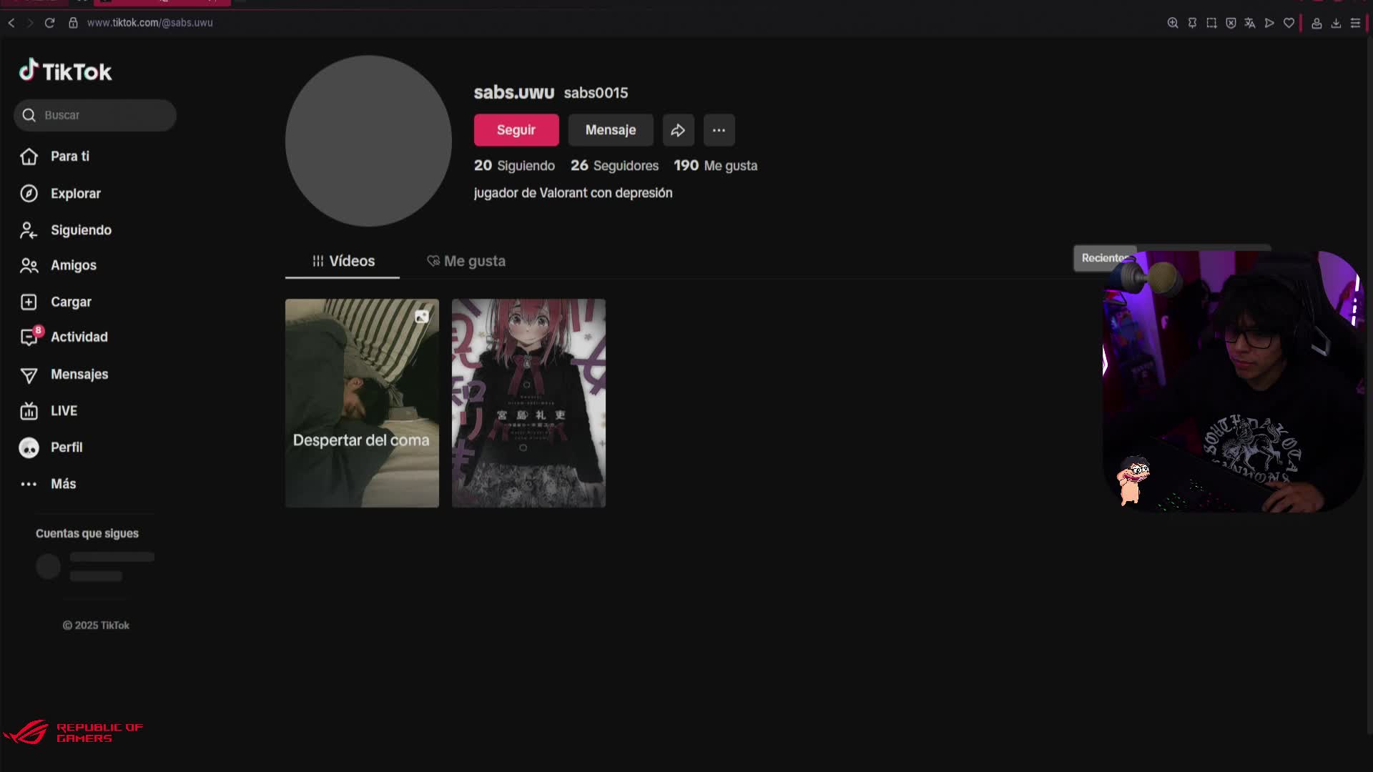Click the TikTok logo
1373x772 pixels.
point(65,71)
